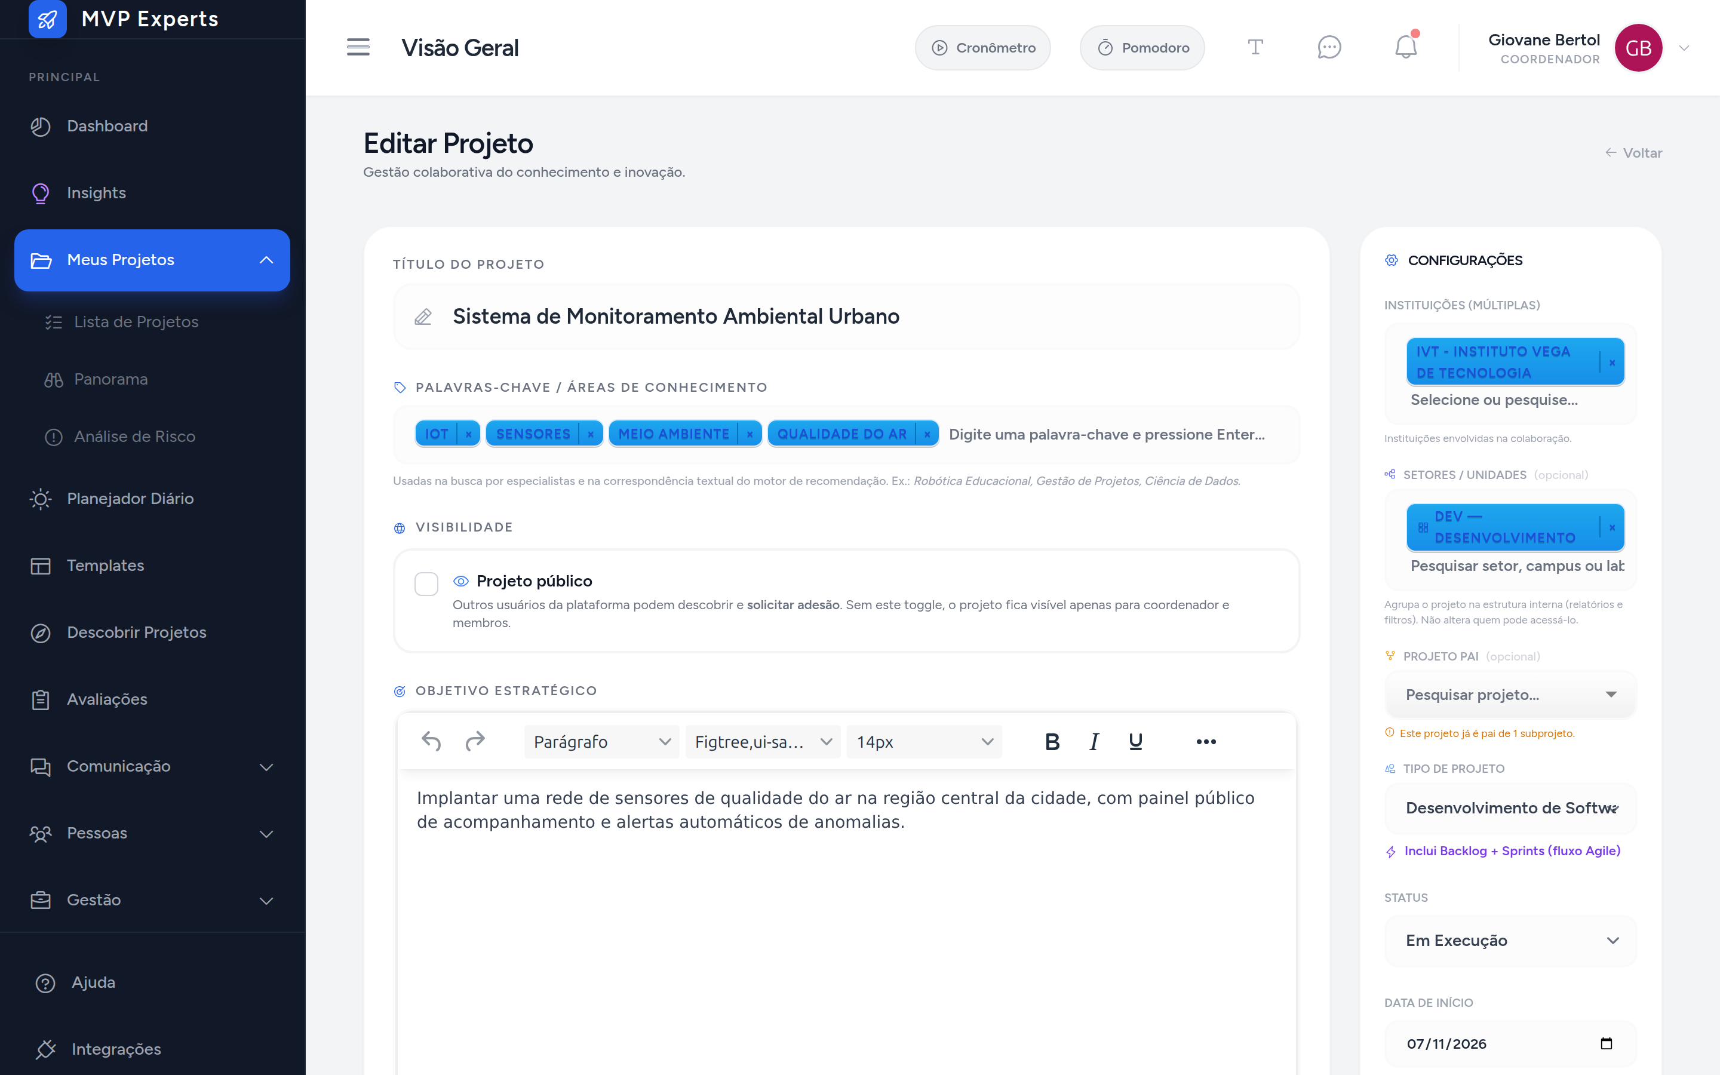Toggle the hamburger sidebar menu
This screenshot has height=1075, width=1720.
(x=358, y=48)
